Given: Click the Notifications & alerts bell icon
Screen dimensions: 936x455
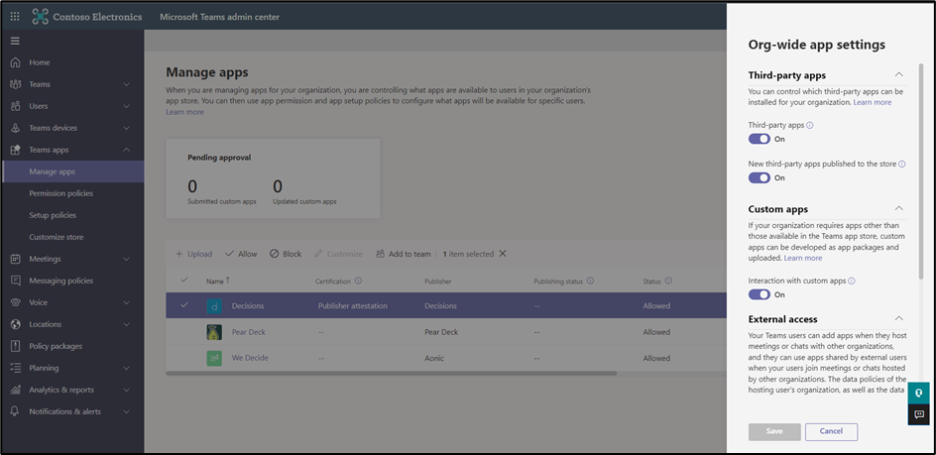Looking at the screenshot, I should [x=16, y=411].
